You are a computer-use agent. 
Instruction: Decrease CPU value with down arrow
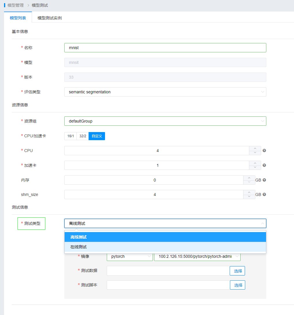coord(255,153)
